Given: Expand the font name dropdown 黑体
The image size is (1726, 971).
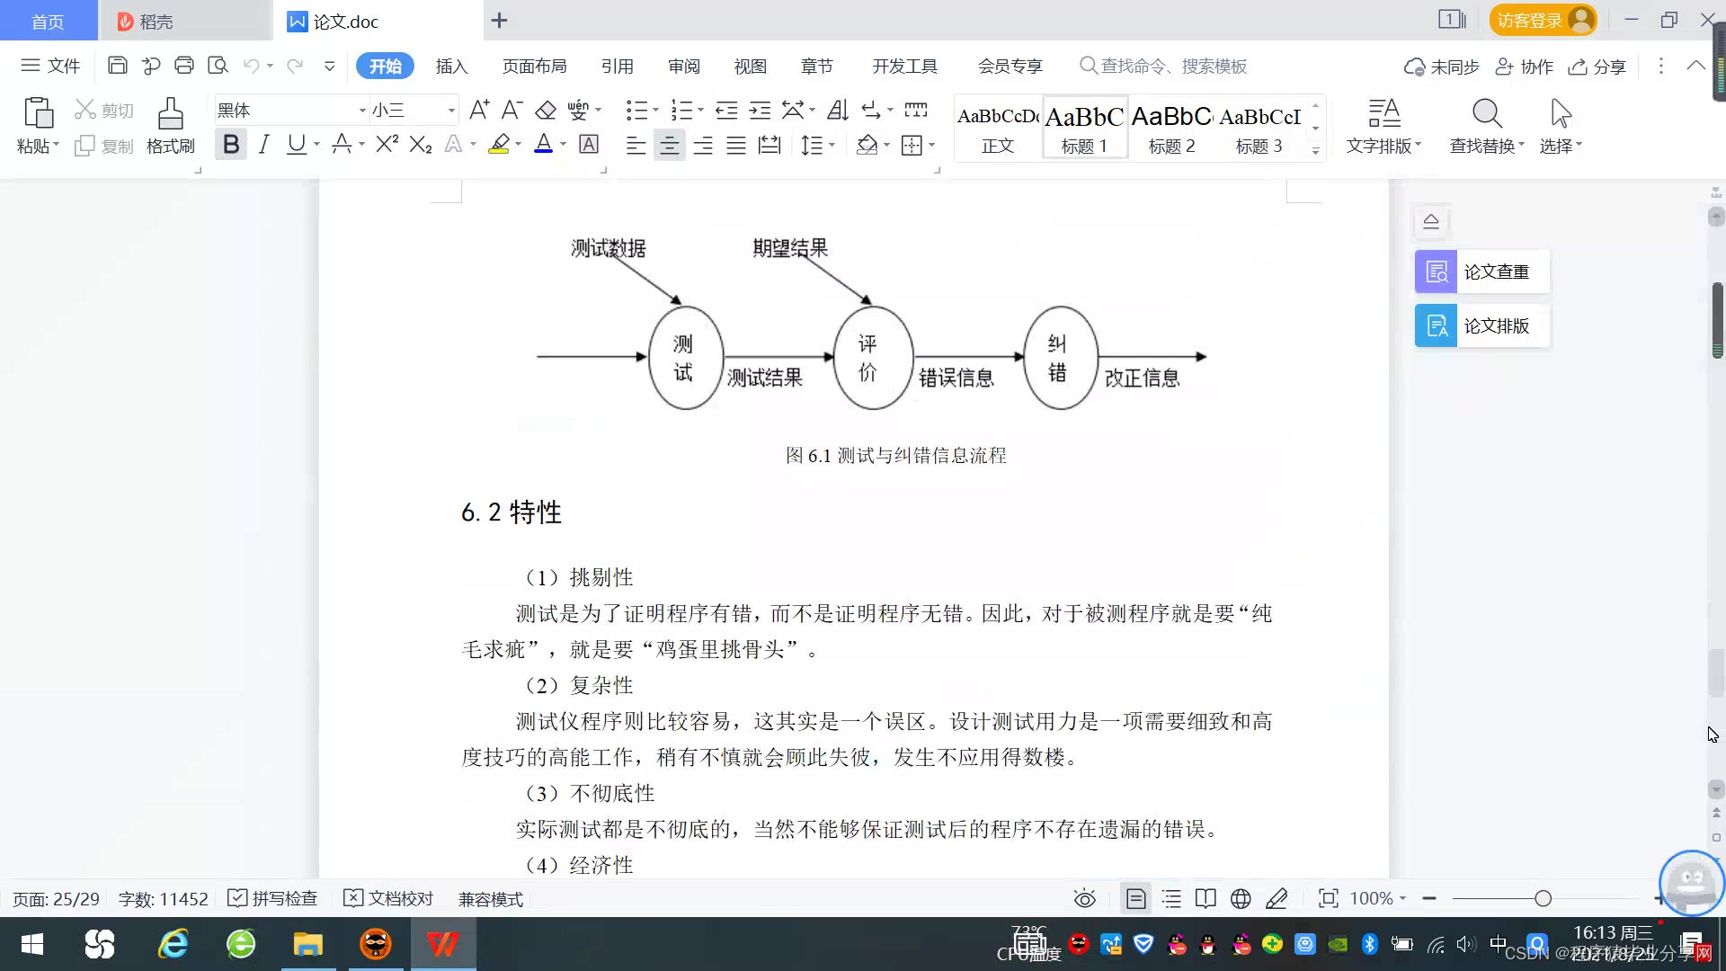Looking at the screenshot, I should point(362,111).
